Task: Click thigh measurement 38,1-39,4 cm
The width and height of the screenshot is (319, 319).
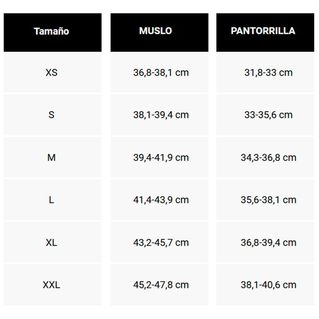Action: [x=161, y=115]
